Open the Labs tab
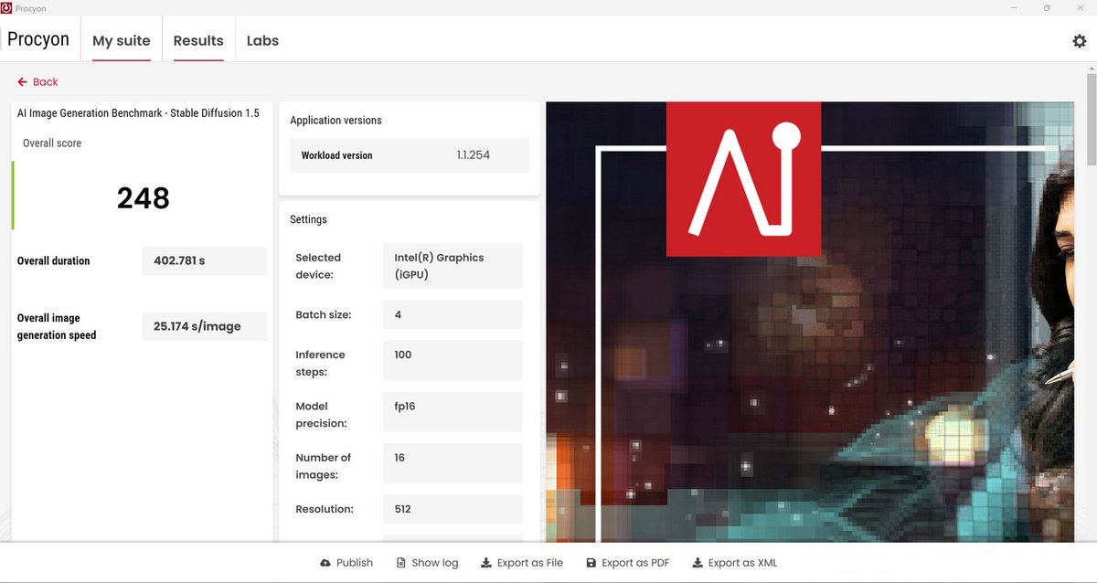This screenshot has width=1097, height=583. pyautogui.click(x=262, y=41)
